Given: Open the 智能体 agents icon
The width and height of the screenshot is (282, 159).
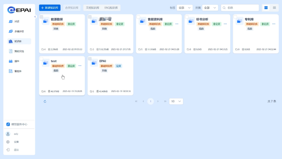Looking at the screenshot, I should click(11, 71).
